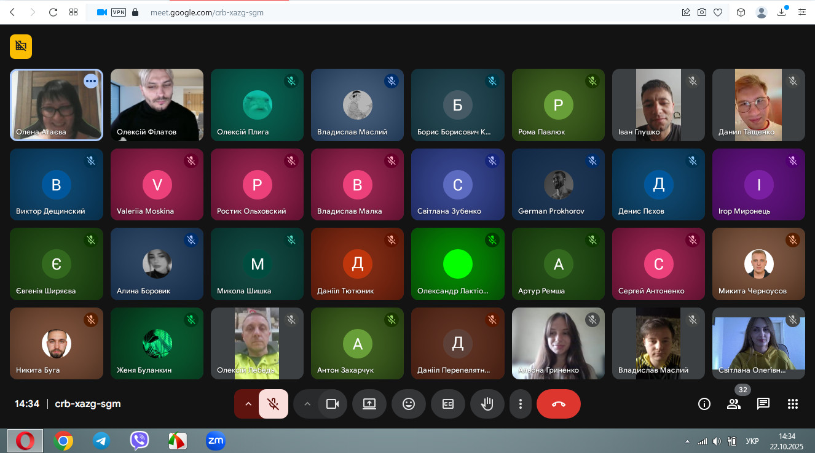Open Telegram from the taskbar

coord(101,440)
